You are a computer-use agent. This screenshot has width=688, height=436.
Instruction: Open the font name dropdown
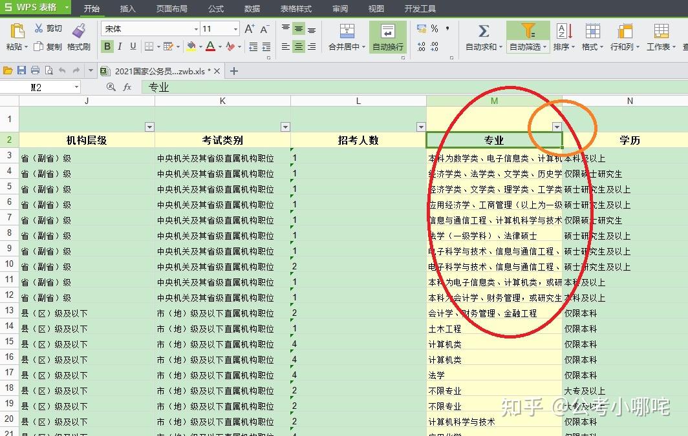(196, 29)
